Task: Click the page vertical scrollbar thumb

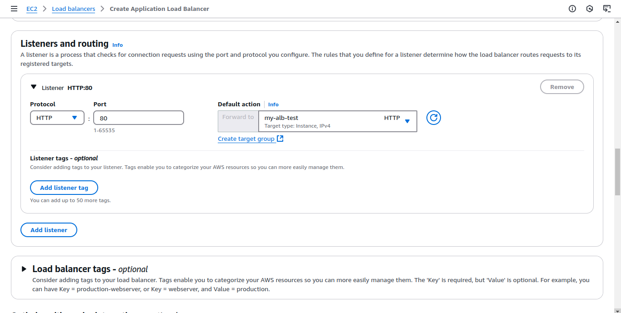Action: (617, 172)
